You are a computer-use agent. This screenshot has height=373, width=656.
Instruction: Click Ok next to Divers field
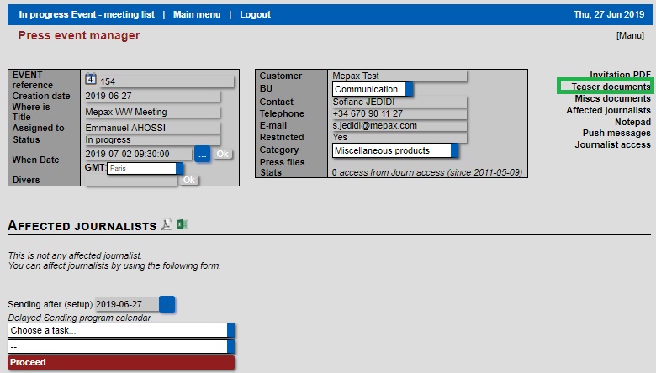click(189, 180)
